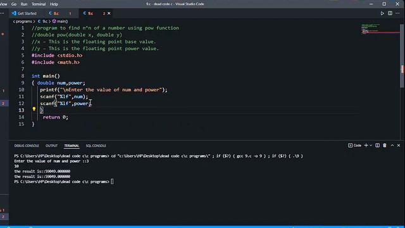
Task: Click comment 'floating point base value'
Action: 94,42
